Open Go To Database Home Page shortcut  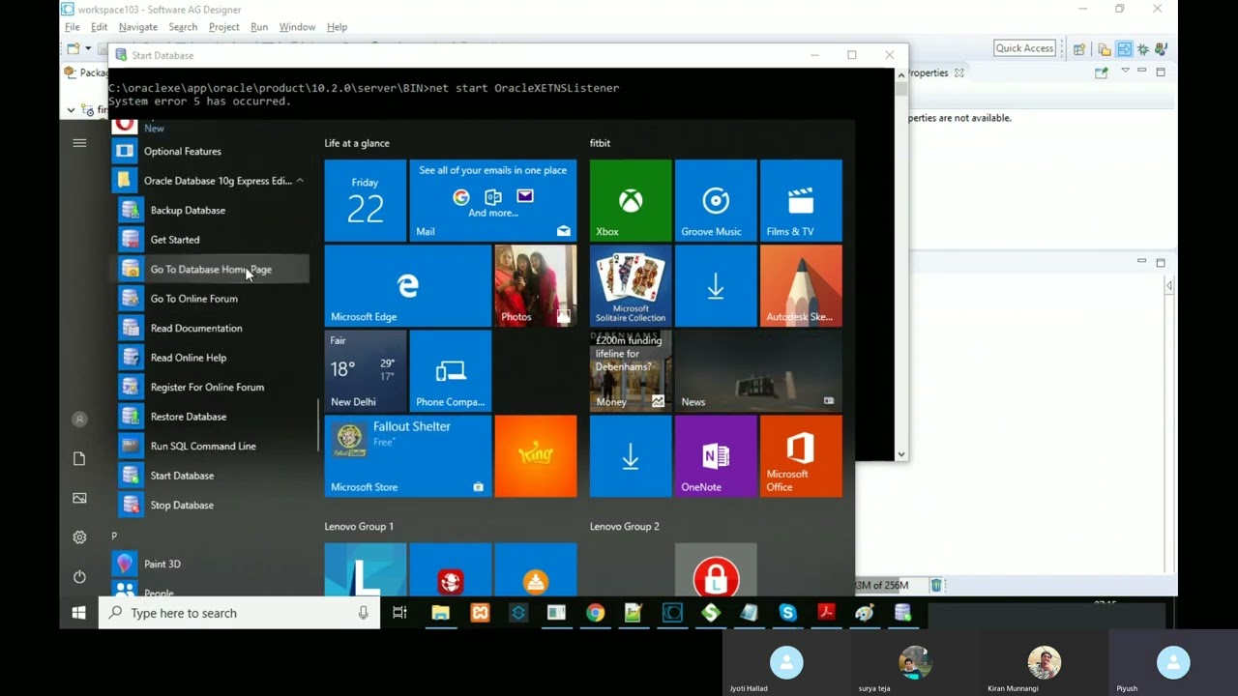[210, 269]
